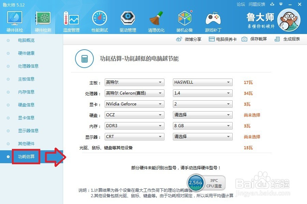Expand the processor 1.4 frequency dropdown
Screen dimensions: 307x204
click(x=203, y=93)
